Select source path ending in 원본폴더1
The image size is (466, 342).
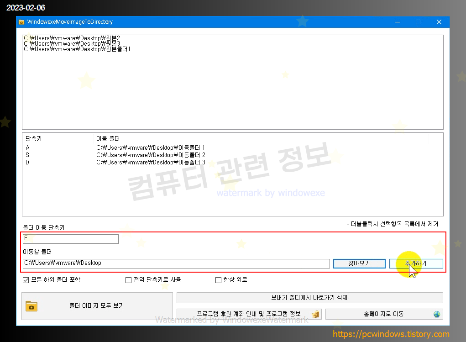77,49
